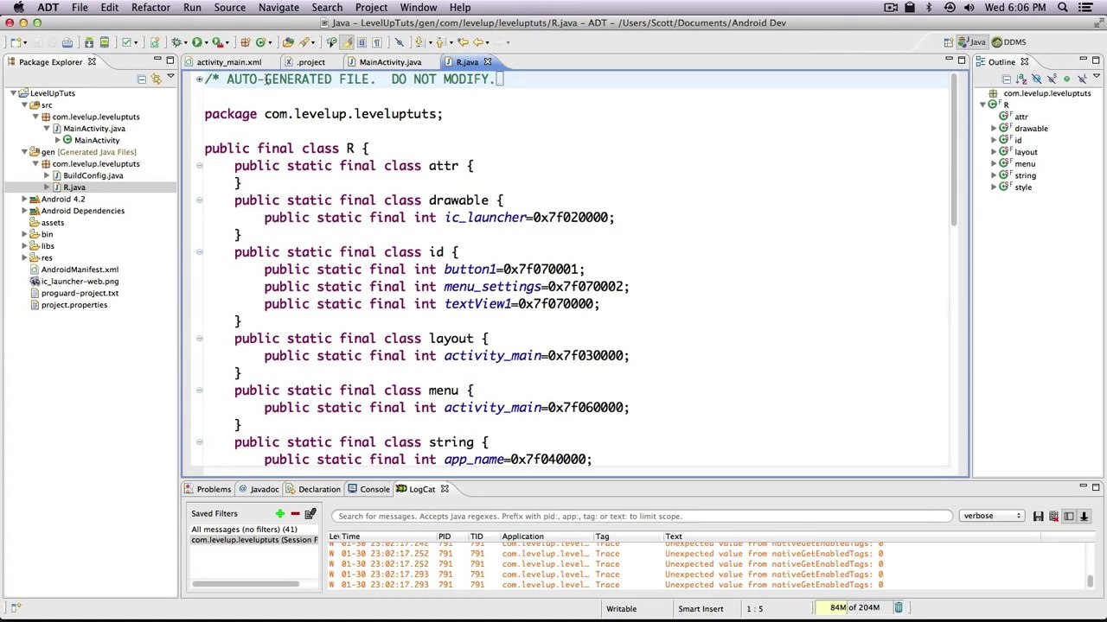The image size is (1107, 622).
Task: Switch to the Javadoc tab
Action: [x=259, y=489]
